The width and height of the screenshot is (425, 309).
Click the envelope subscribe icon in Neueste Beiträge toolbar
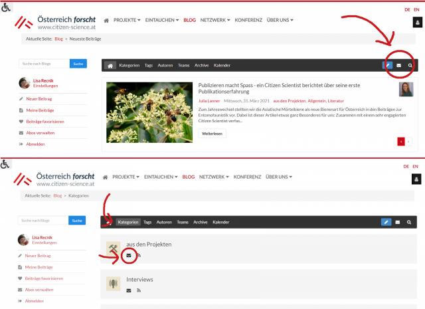398,65
